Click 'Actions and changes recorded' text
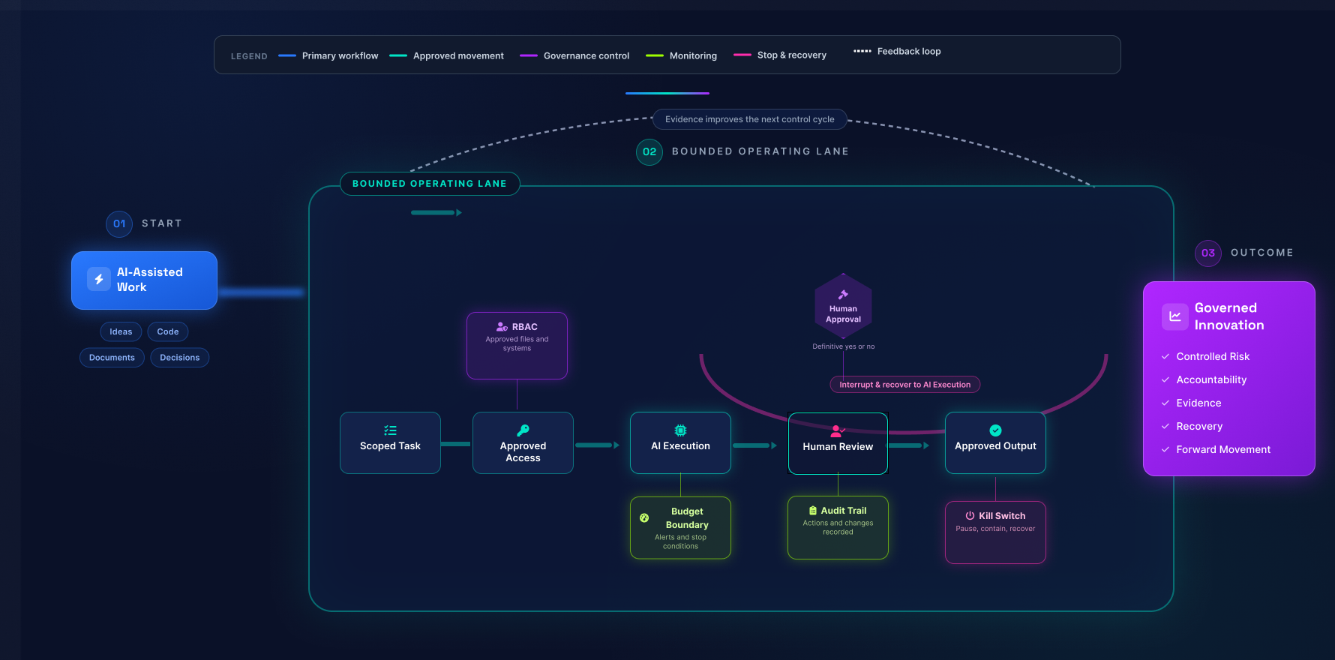The height and width of the screenshot is (660, 1335). (x=838, y=527)
